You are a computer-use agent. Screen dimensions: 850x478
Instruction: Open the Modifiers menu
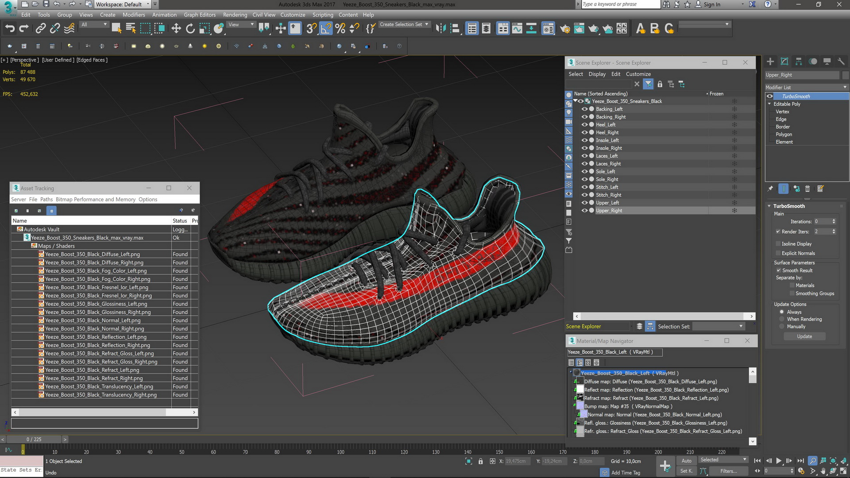click(134, 15)
